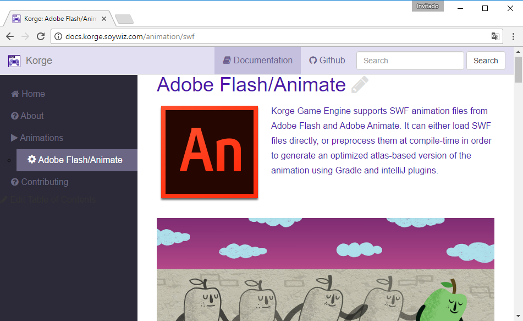Image resolution: width=523 pixels, height=321 pixels.
Task: Focus the Search input field
Action: pos(410,61)
